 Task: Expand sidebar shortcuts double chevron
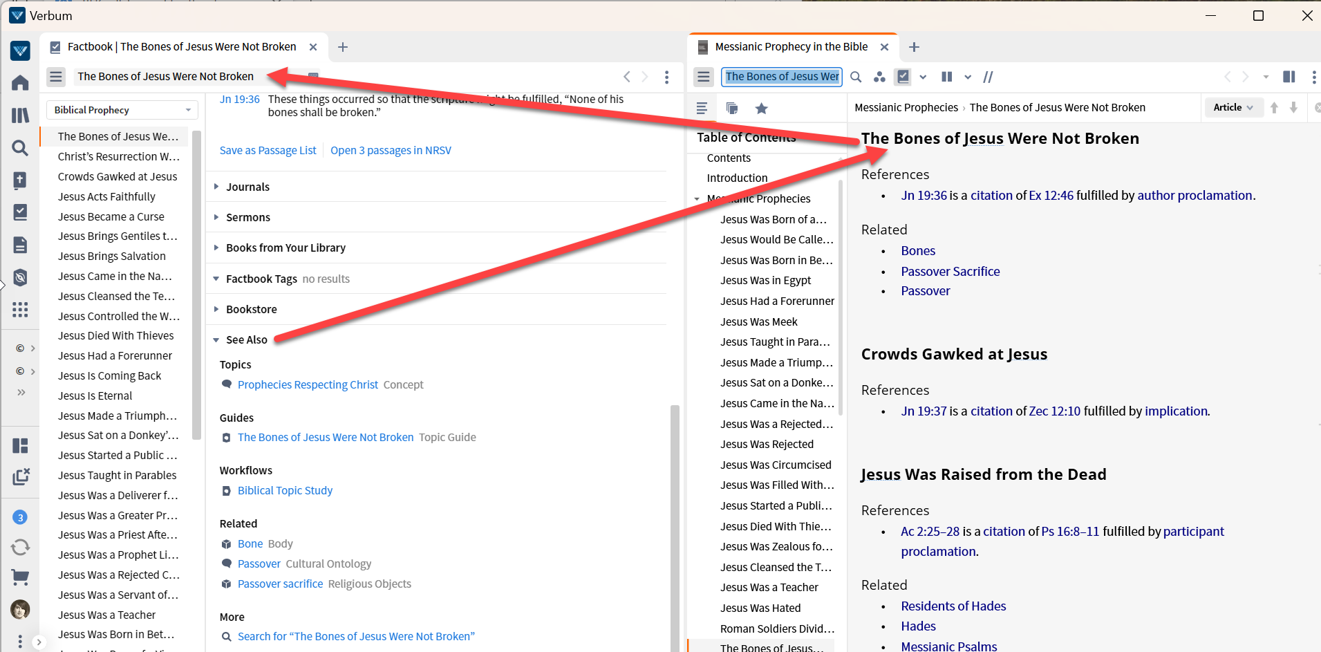point(21,392)
